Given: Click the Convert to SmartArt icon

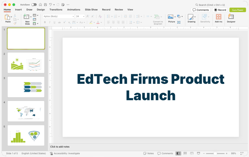Looking at the screenshot, I should tap(157, 17).
